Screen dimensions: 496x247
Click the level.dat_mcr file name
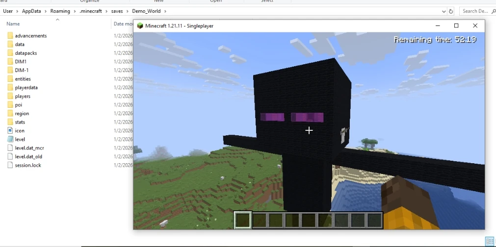click(29, 148)
